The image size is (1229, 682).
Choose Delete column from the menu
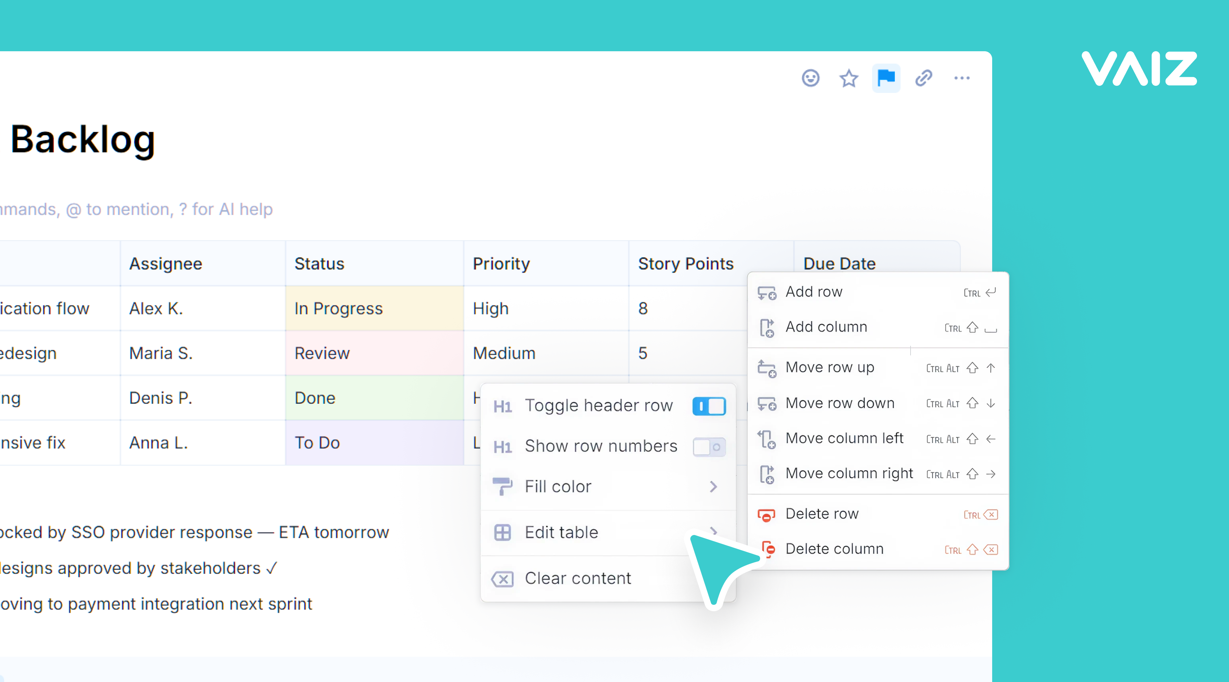click(x=834, y=549)
